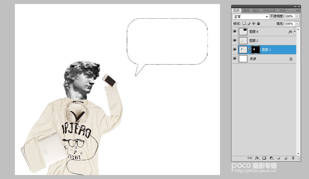
Task: Open the layer style fx menu
Action: click(257, 158)
